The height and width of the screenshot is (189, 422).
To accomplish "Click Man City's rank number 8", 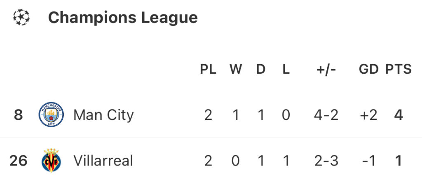I will coord(18,115).
